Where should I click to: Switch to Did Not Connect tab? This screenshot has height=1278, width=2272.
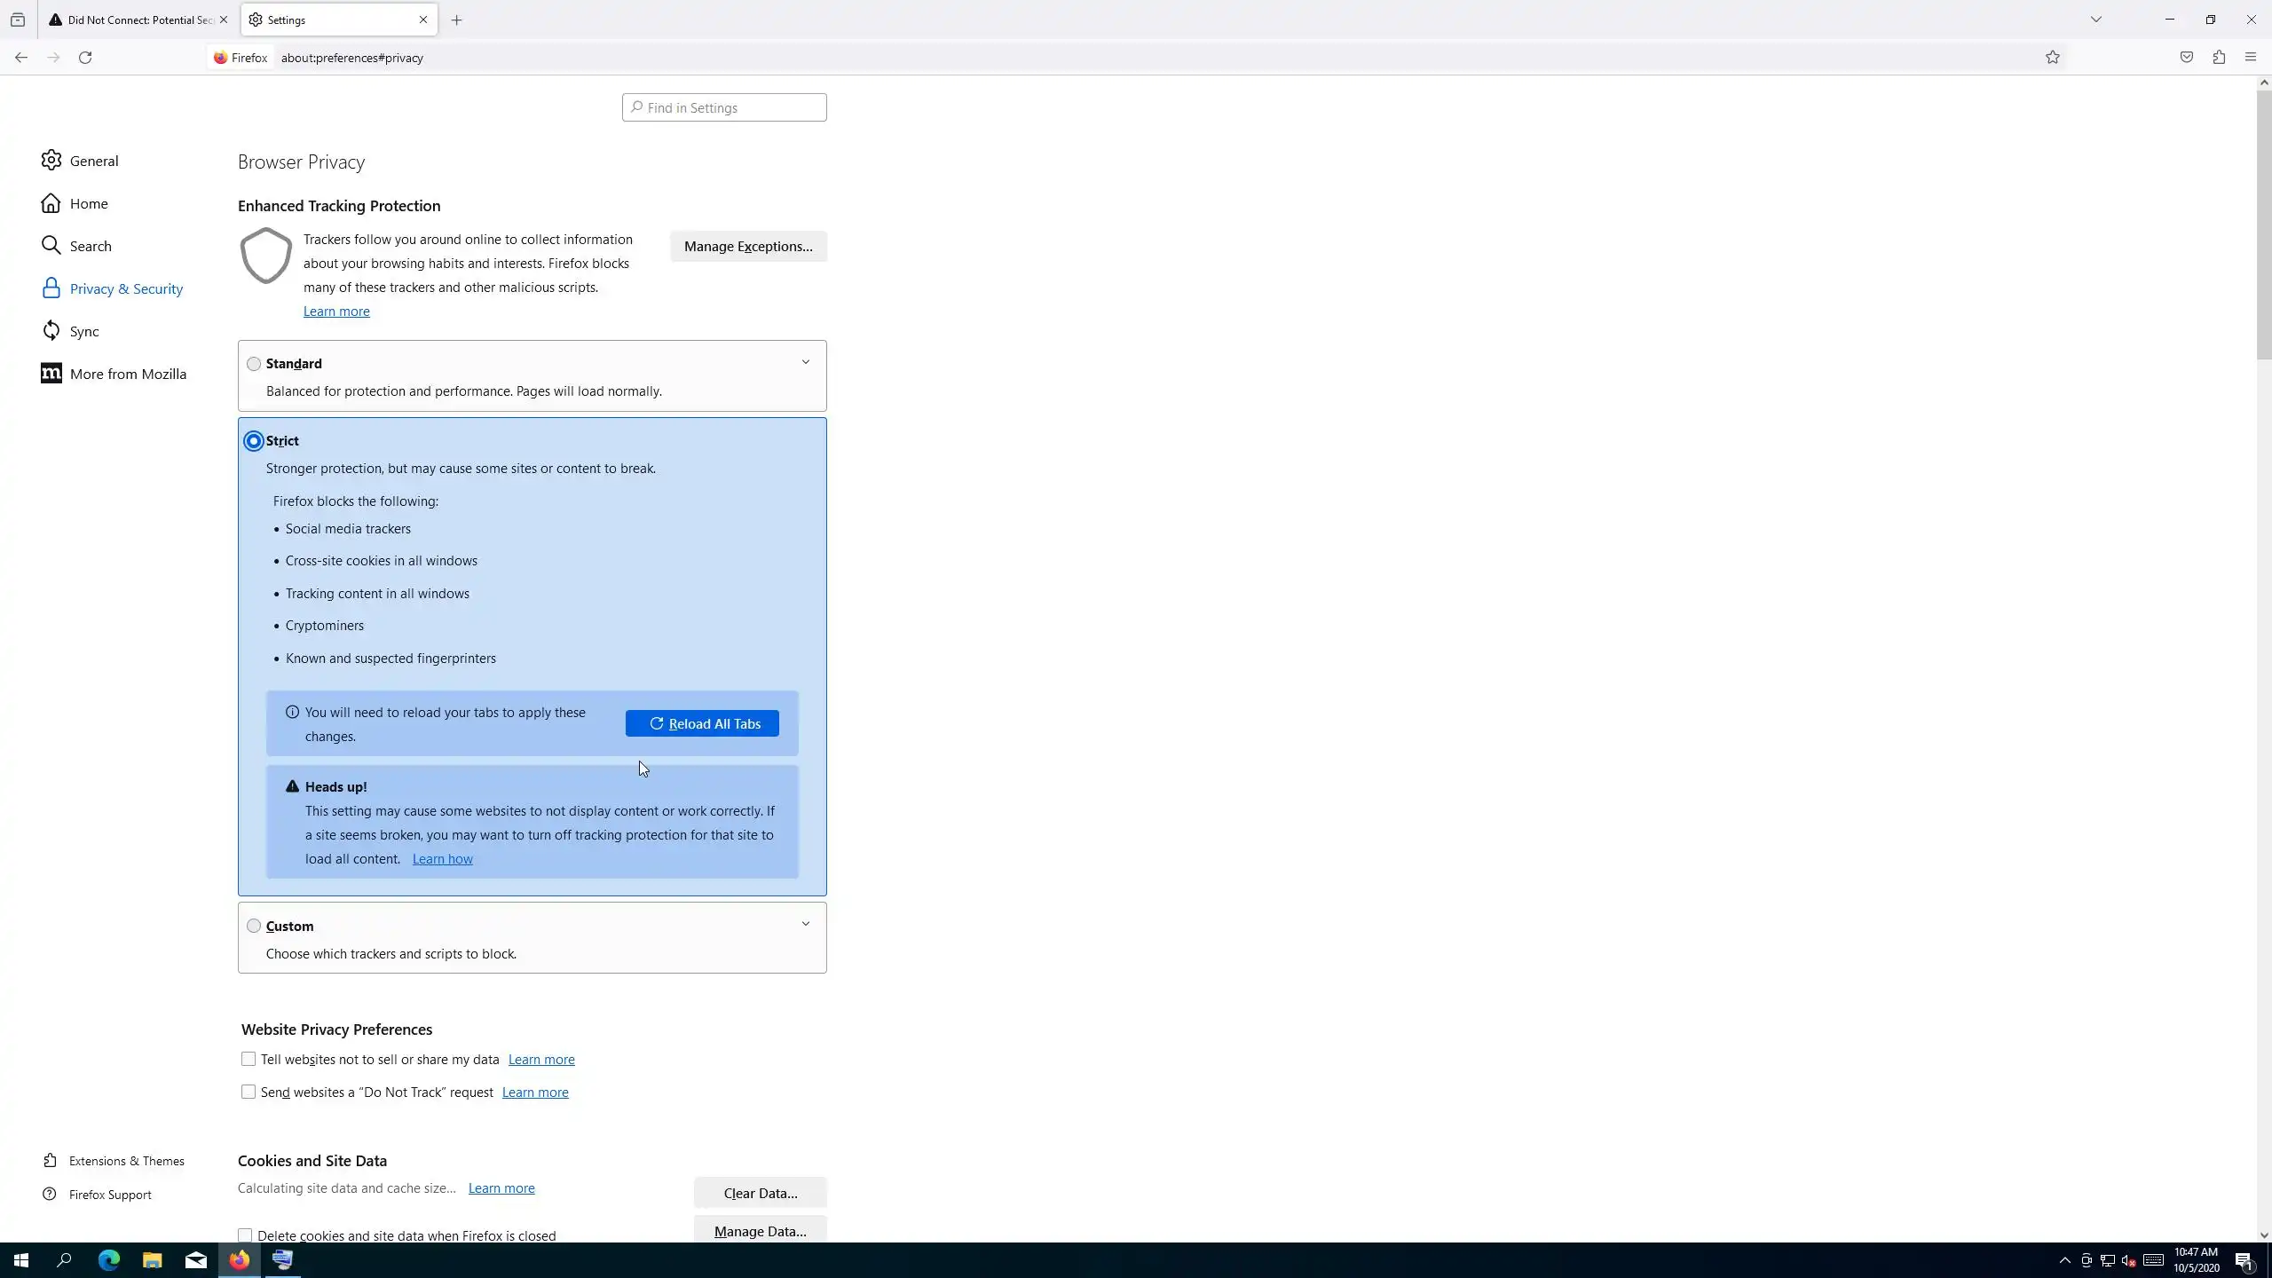133,20
